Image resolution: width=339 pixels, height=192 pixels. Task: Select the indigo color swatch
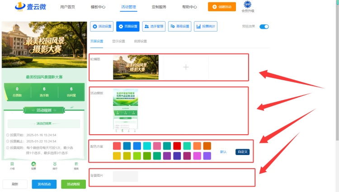(177, 156)
